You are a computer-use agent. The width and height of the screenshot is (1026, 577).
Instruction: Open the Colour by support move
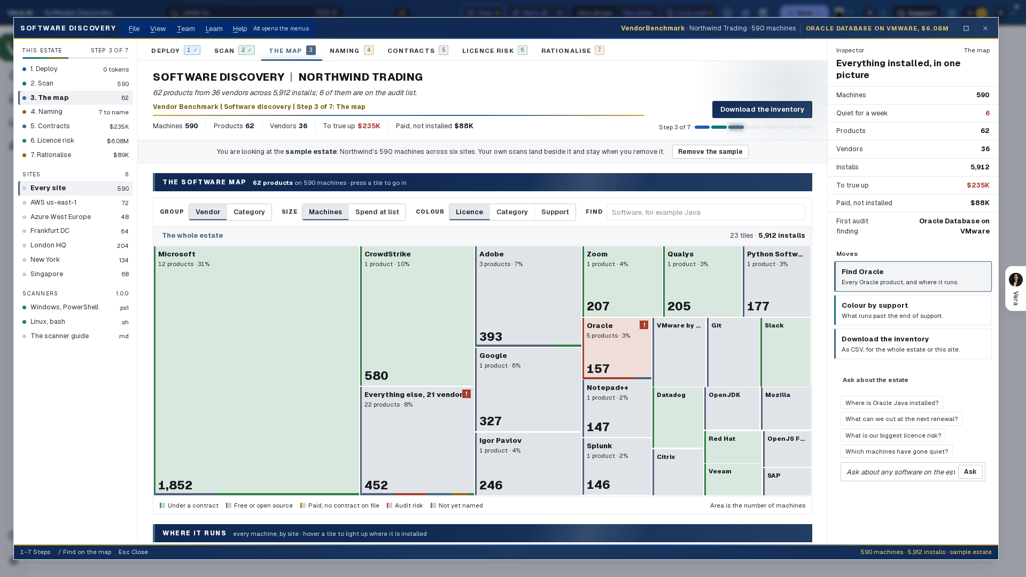(913, 310)
